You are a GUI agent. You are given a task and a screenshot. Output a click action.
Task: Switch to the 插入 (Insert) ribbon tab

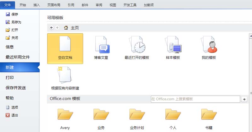(x=37, y=5)
